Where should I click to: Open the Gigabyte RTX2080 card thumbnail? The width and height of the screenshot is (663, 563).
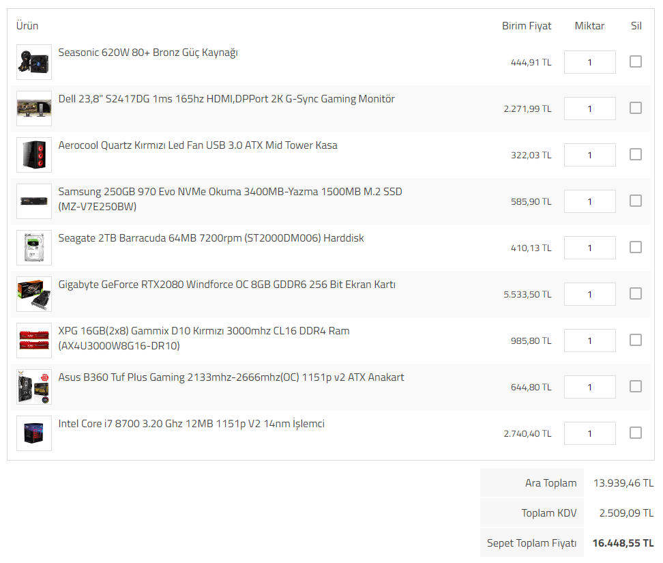click(x=34, y=294)
